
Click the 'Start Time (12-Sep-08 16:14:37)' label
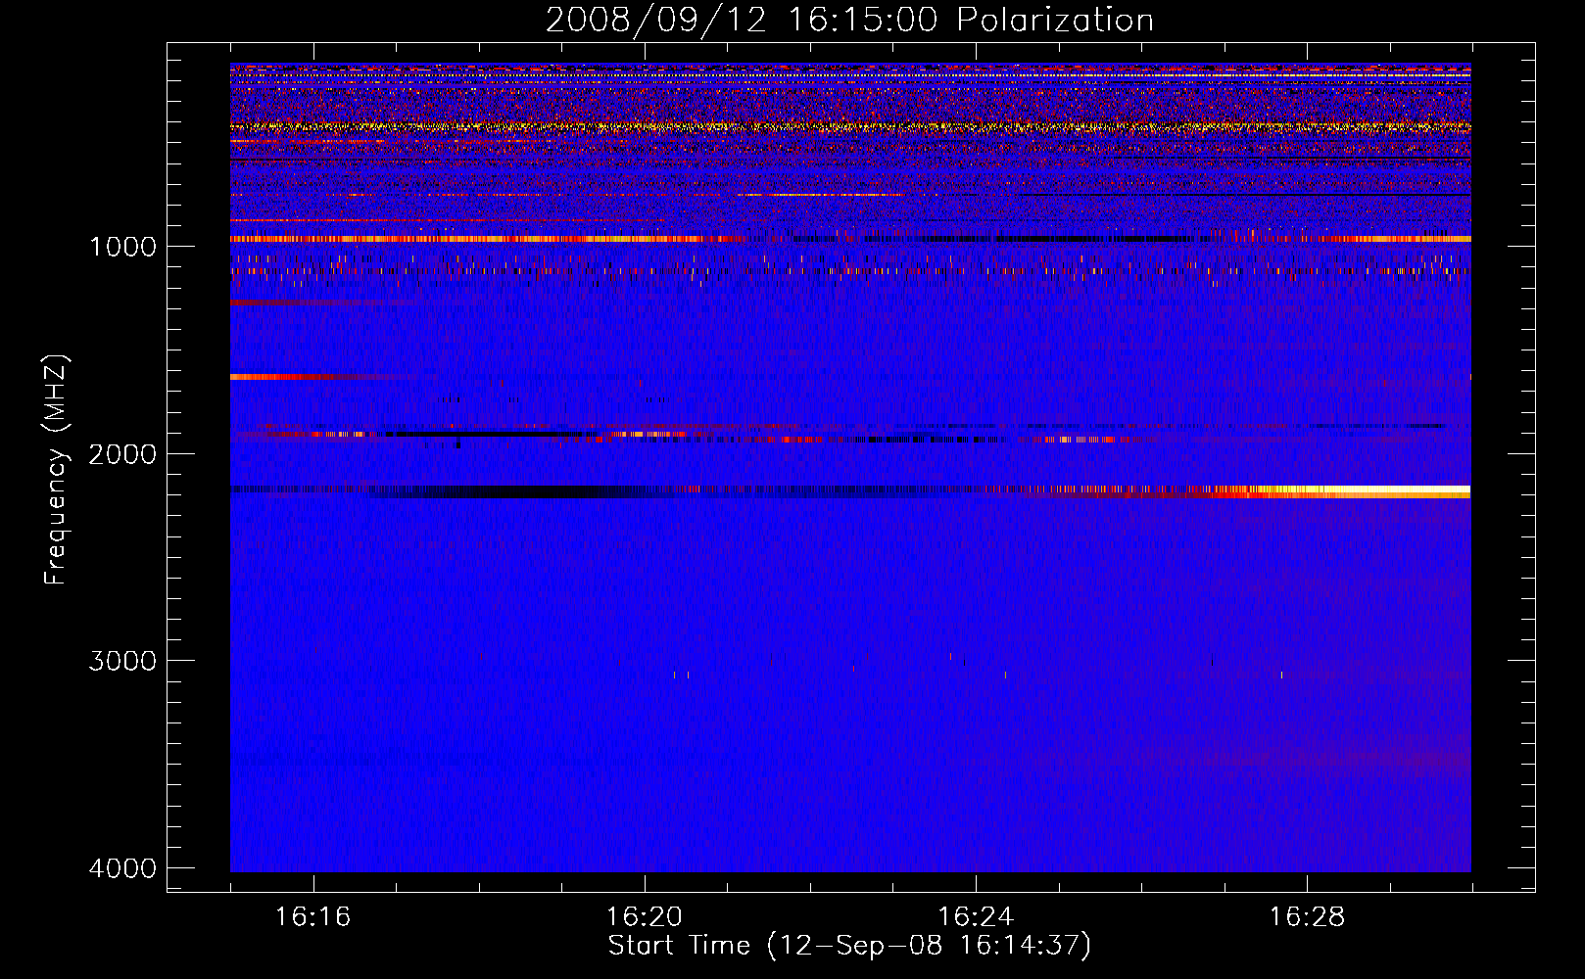point(849,946)
